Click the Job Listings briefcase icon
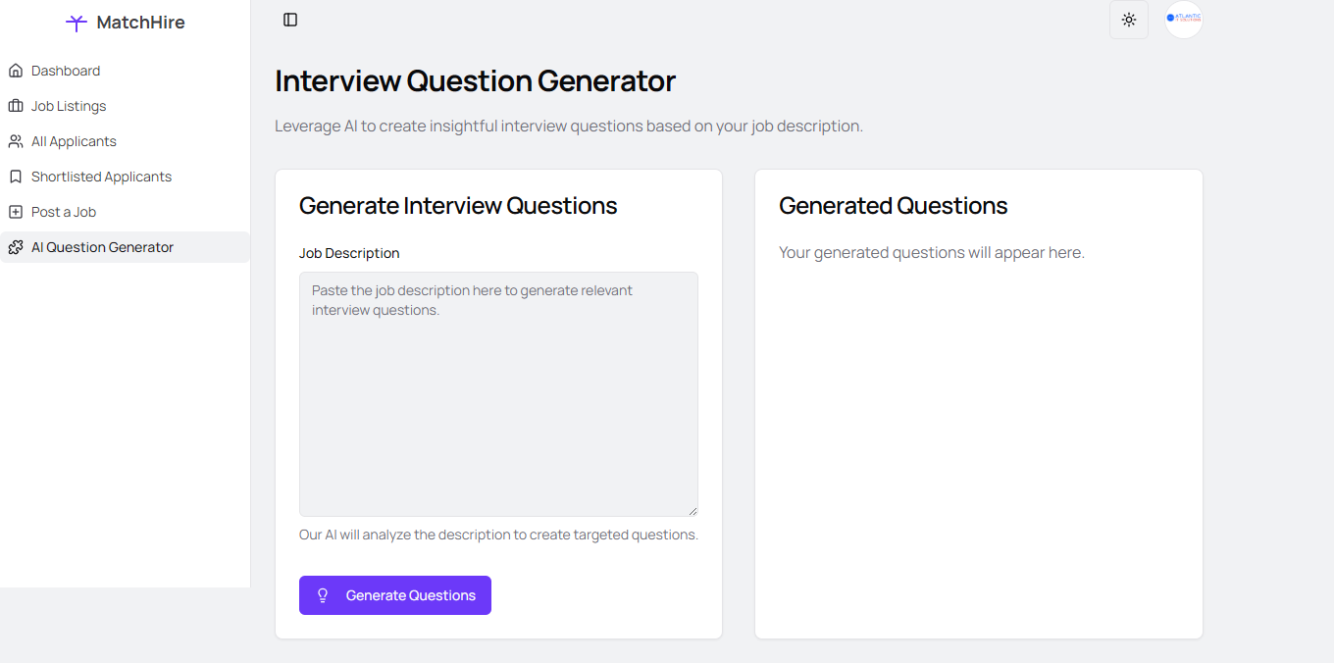The height and width of the screenshot is (663, 1334). pyautogui.click(x=16, y=106)
